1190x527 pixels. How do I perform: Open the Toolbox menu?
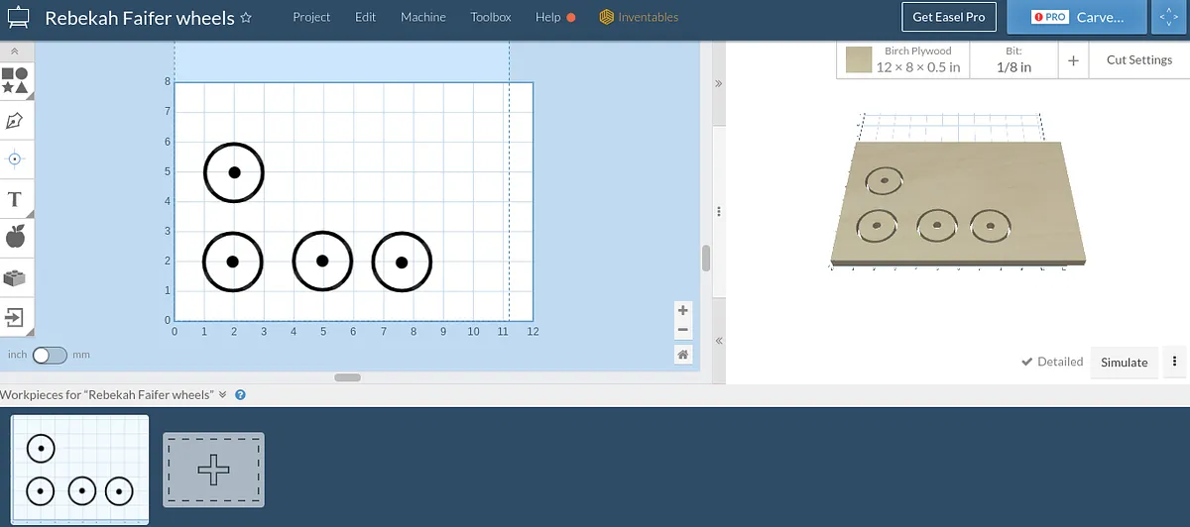[x=491, y=17]
